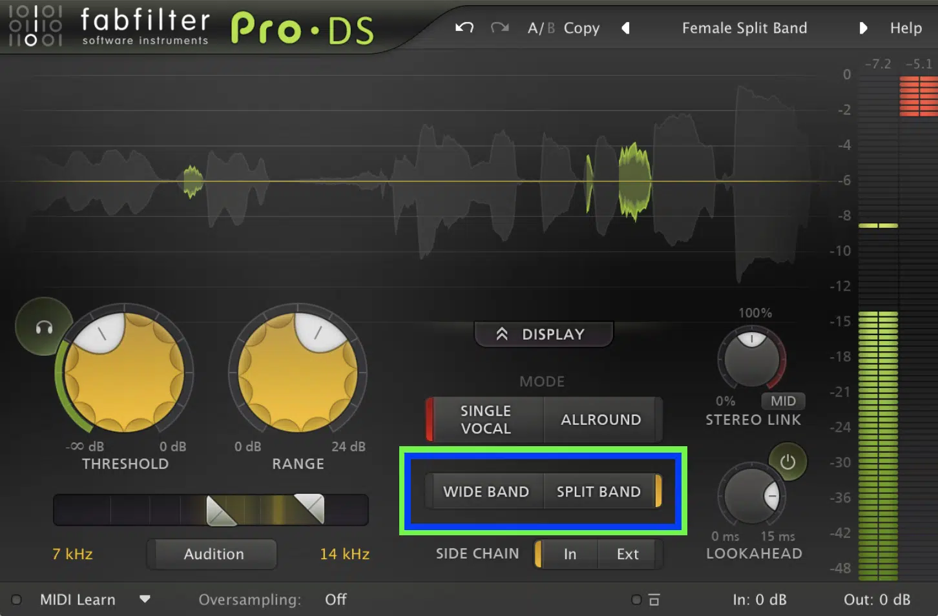
Task: Click the waveform display area
Action: pos(413,181)
